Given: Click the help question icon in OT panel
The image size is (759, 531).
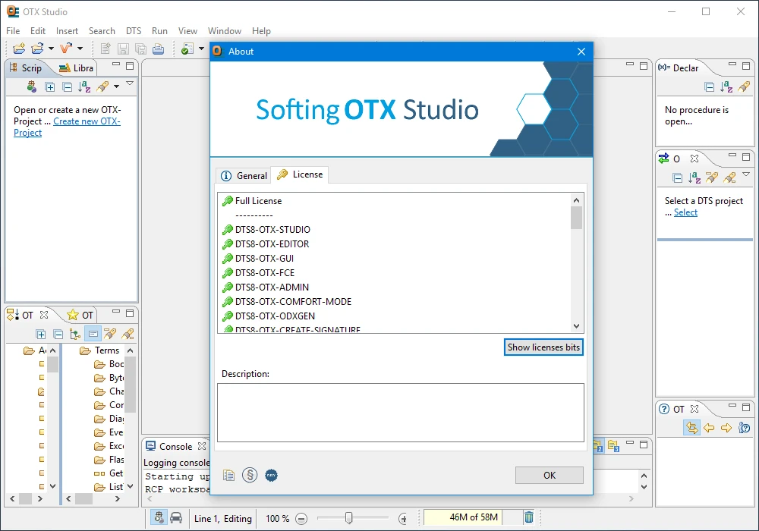Looking at the screenshot, I should point(744,428).
